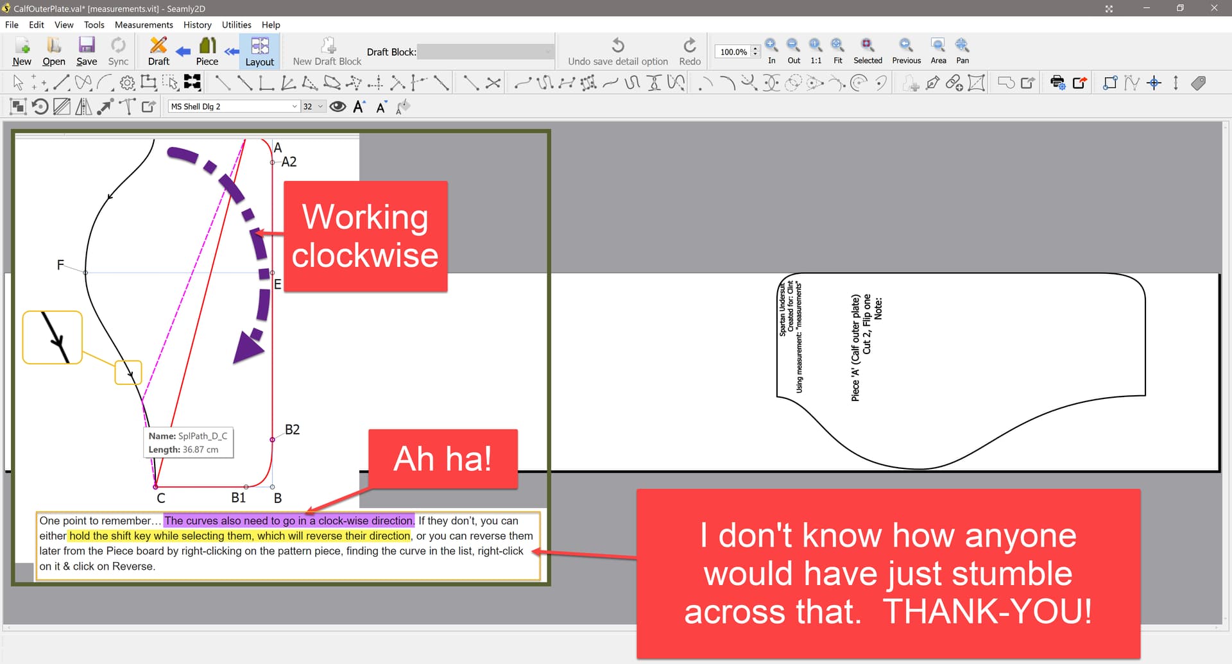This screenshot has width=1232, height=664.
Task: Select the arrow pointer tool
Action: pos(18,83)
